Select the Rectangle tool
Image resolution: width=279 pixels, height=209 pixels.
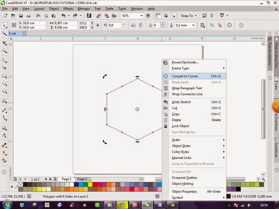point(4,76)
